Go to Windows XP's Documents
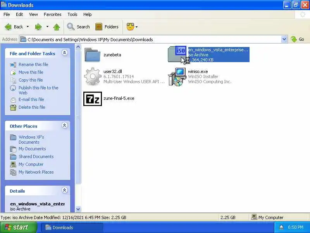This screenshot has height=233, width=310. [x=31, y=139]
